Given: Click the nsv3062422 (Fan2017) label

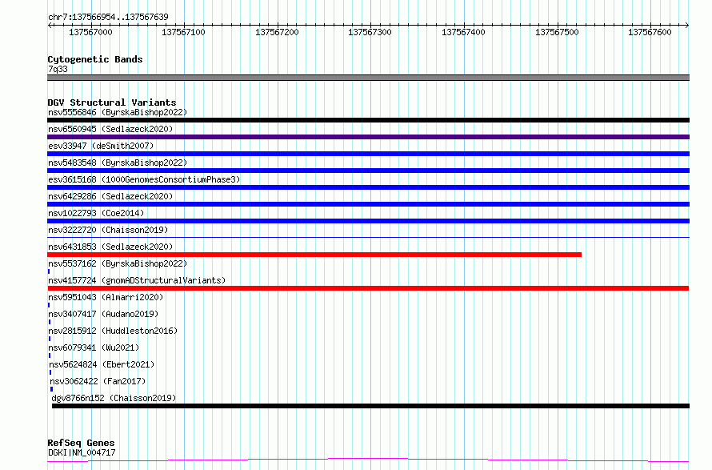Looking at the screenshot, I should pos(98,381).
